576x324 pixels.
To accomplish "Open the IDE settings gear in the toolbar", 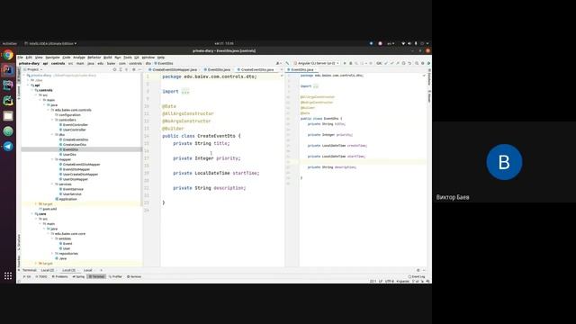I will [x=422, y=63].
